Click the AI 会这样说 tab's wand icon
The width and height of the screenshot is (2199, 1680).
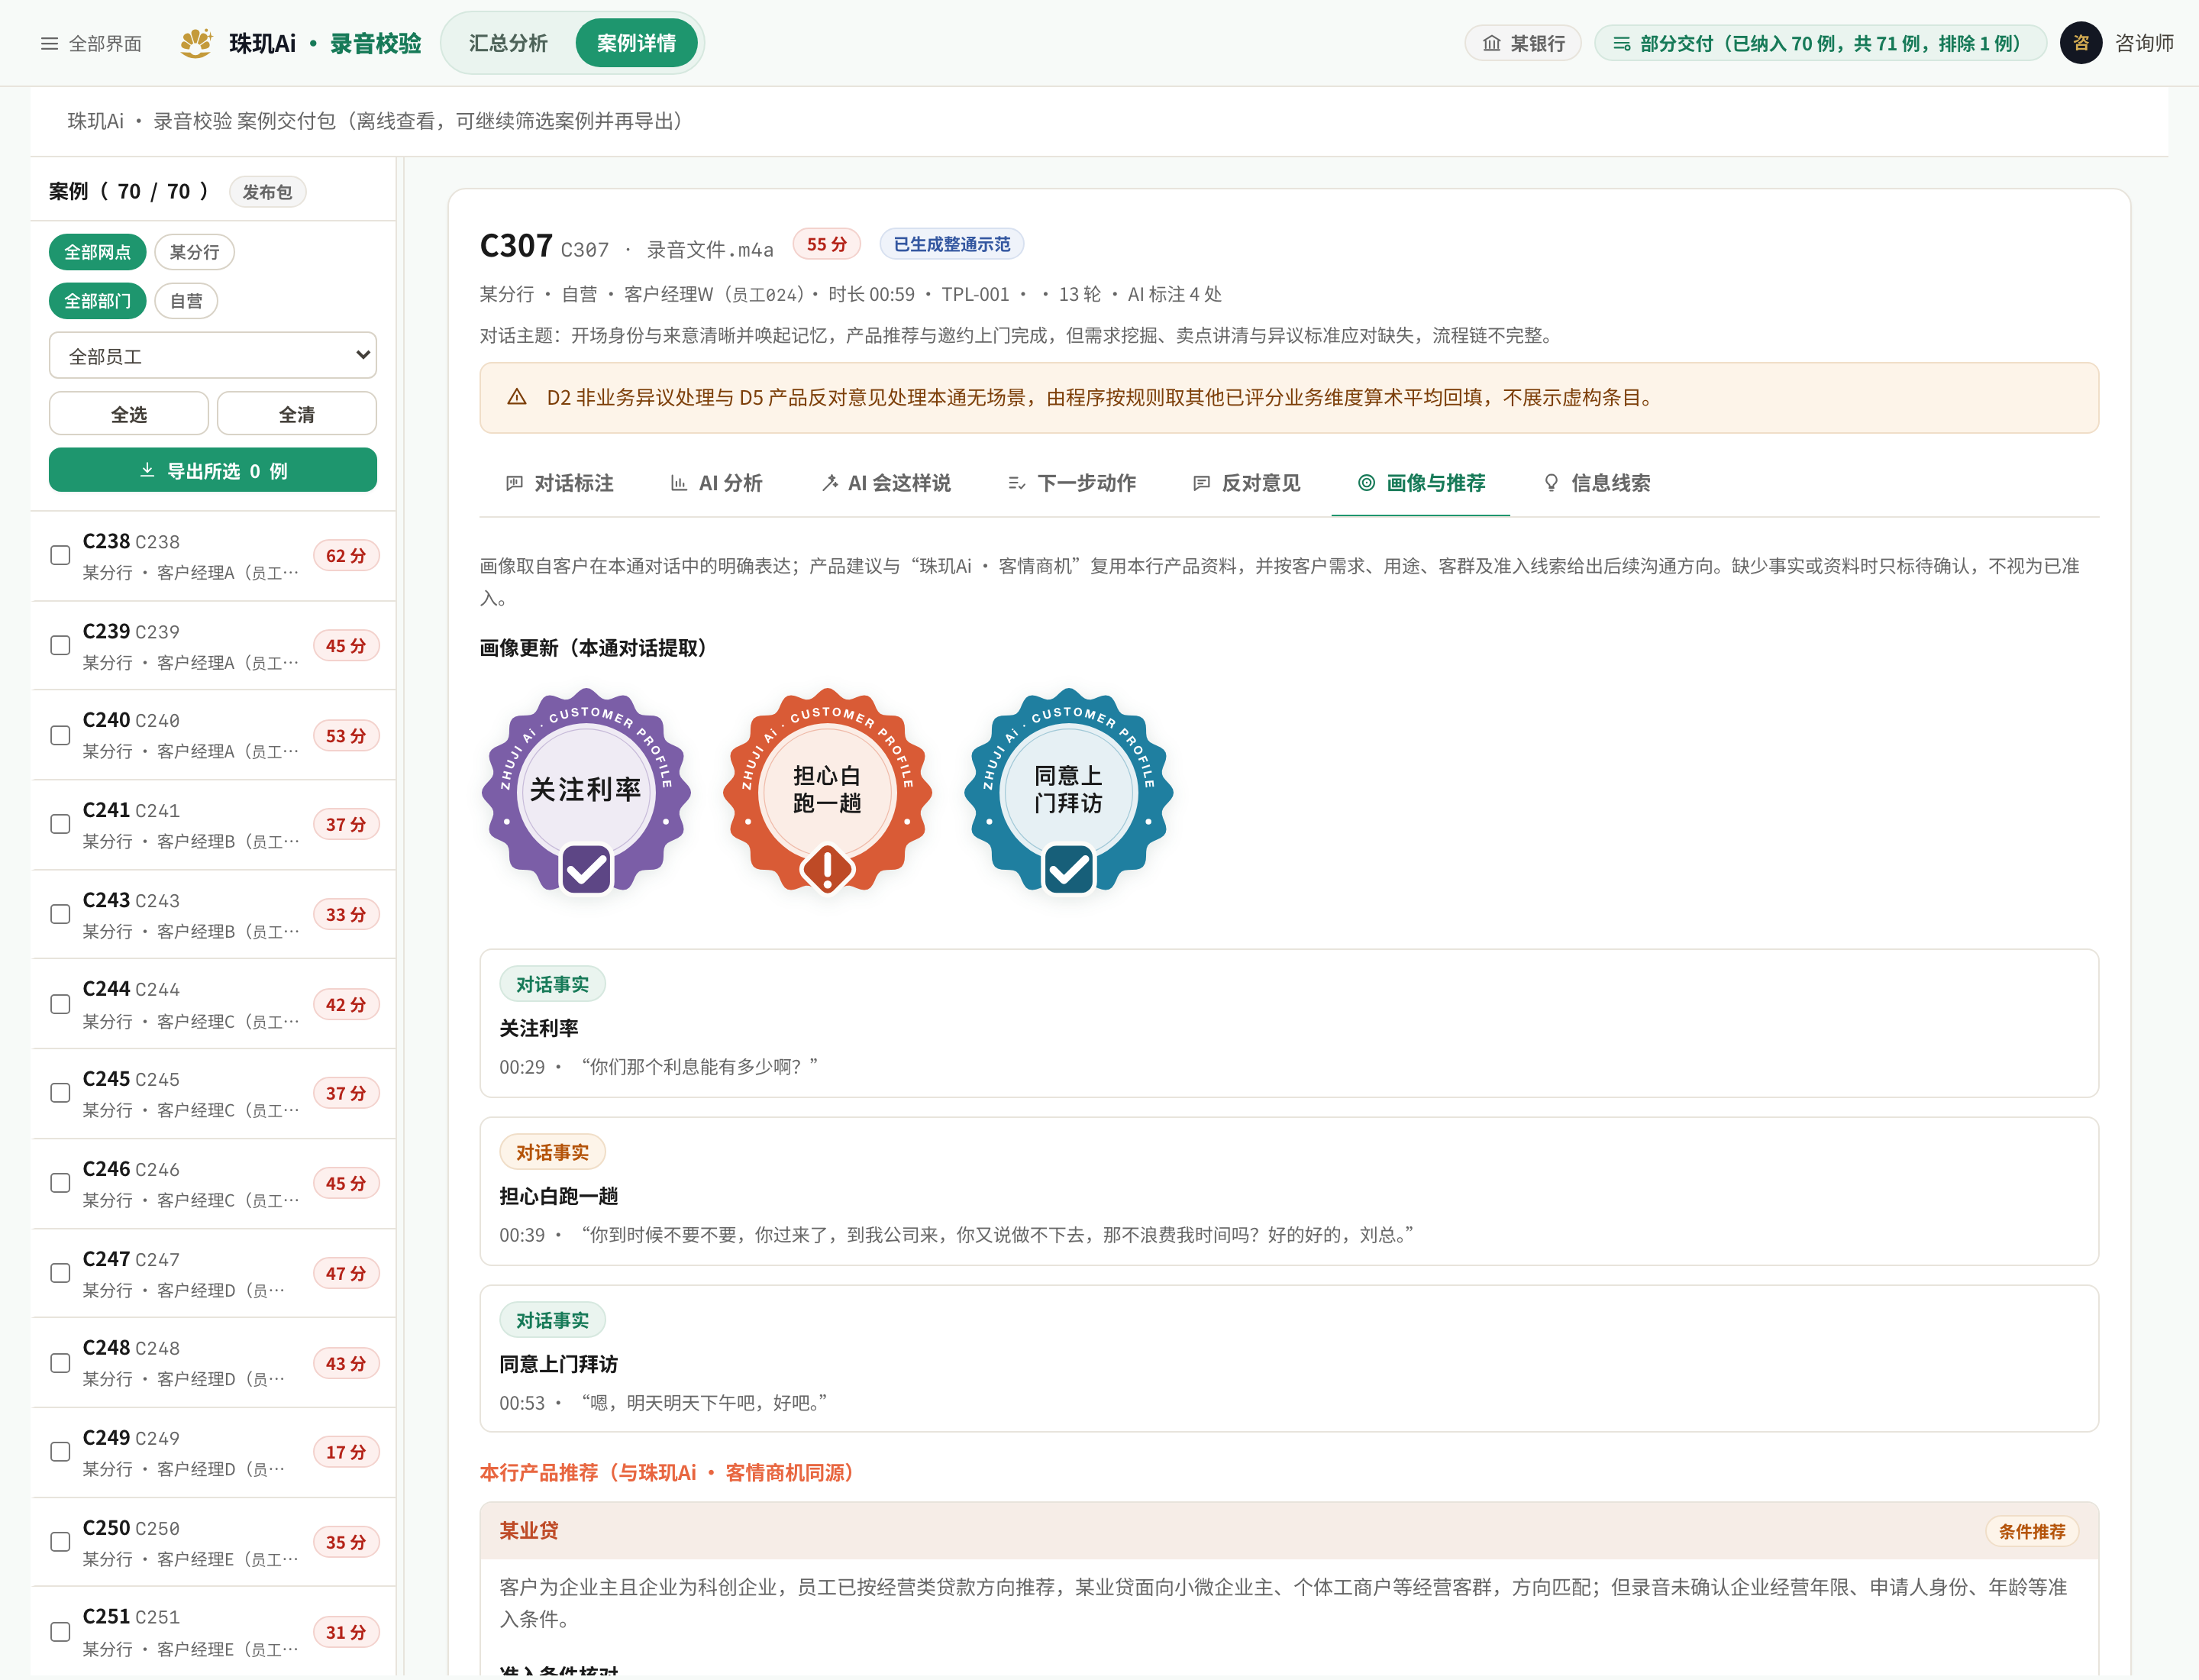pos(829,483)
